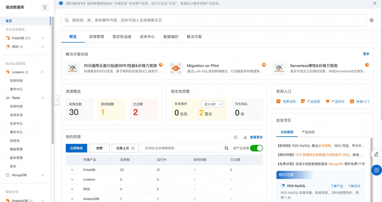Expand the PolarDB row in resources table
Viewport: 382px width, 202px height.
(72, 170)
